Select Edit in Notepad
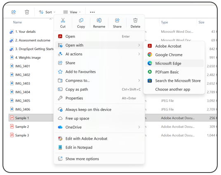 point(99,147)
